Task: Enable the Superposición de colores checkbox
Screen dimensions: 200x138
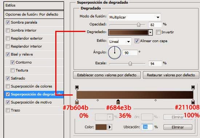Action: (8, 86)
